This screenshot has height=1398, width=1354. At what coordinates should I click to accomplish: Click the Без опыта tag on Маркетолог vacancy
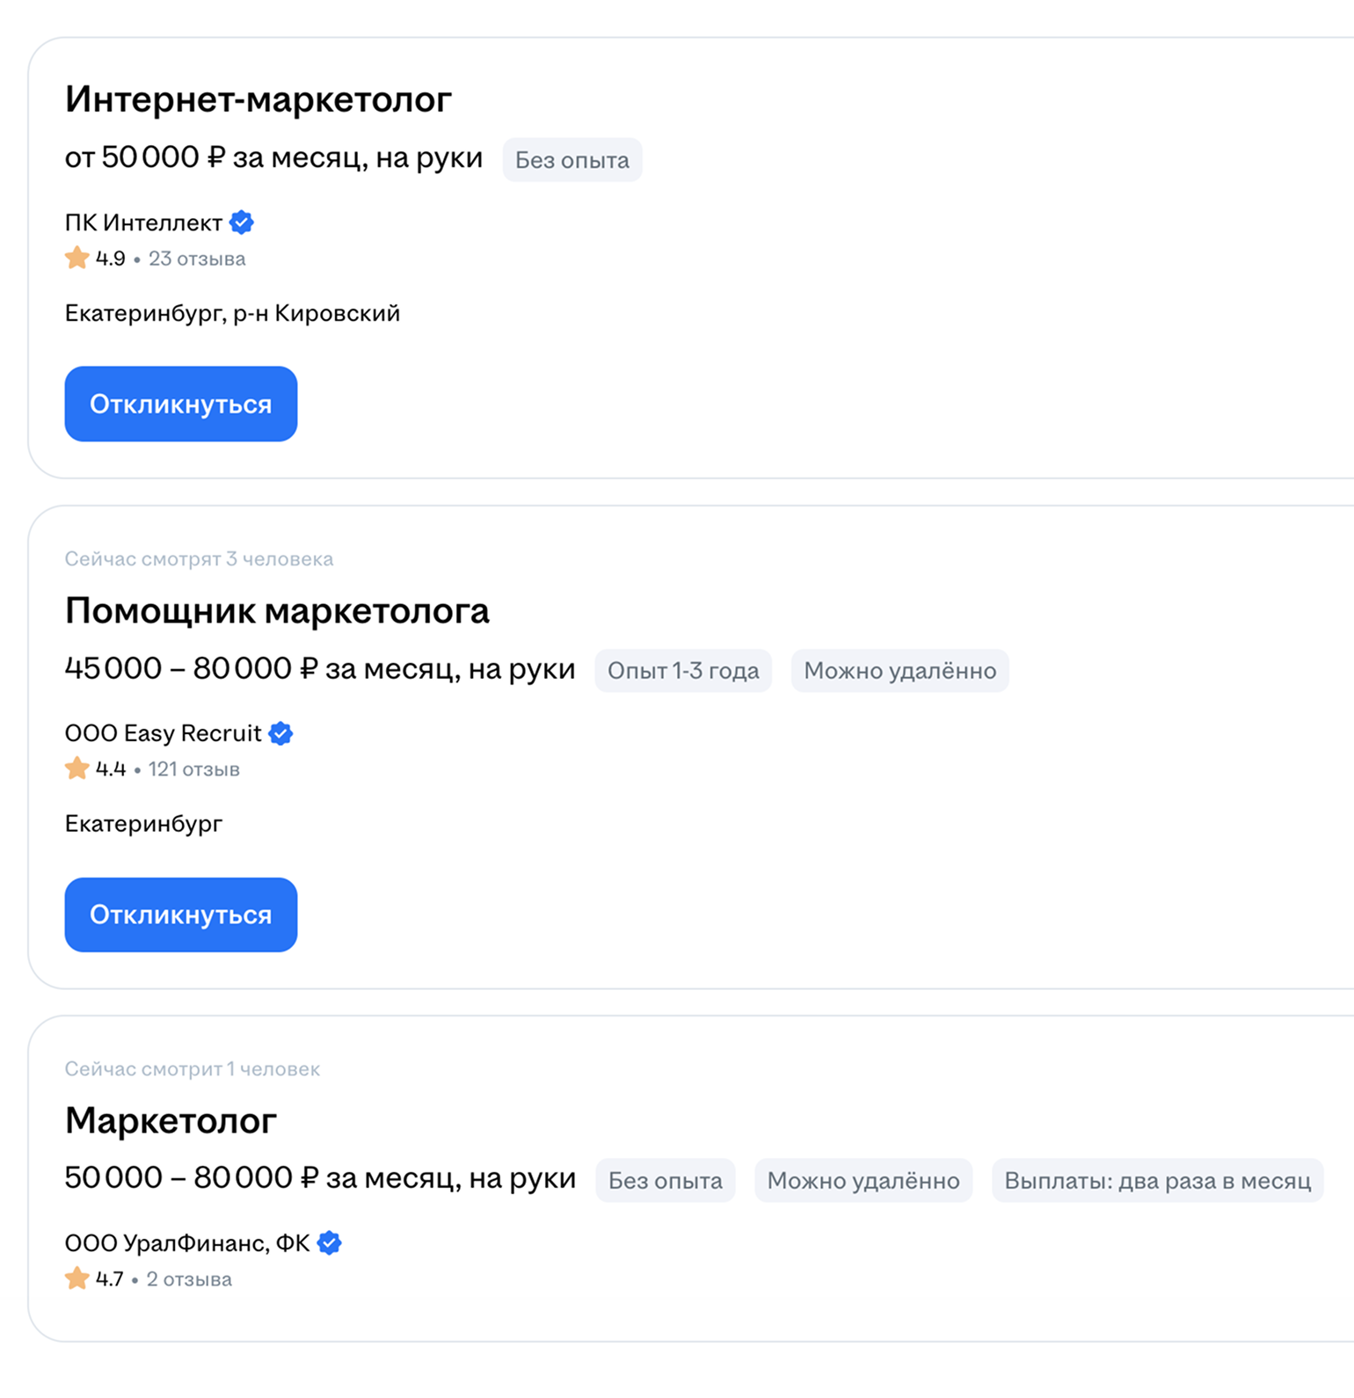tap(665, 1181)
